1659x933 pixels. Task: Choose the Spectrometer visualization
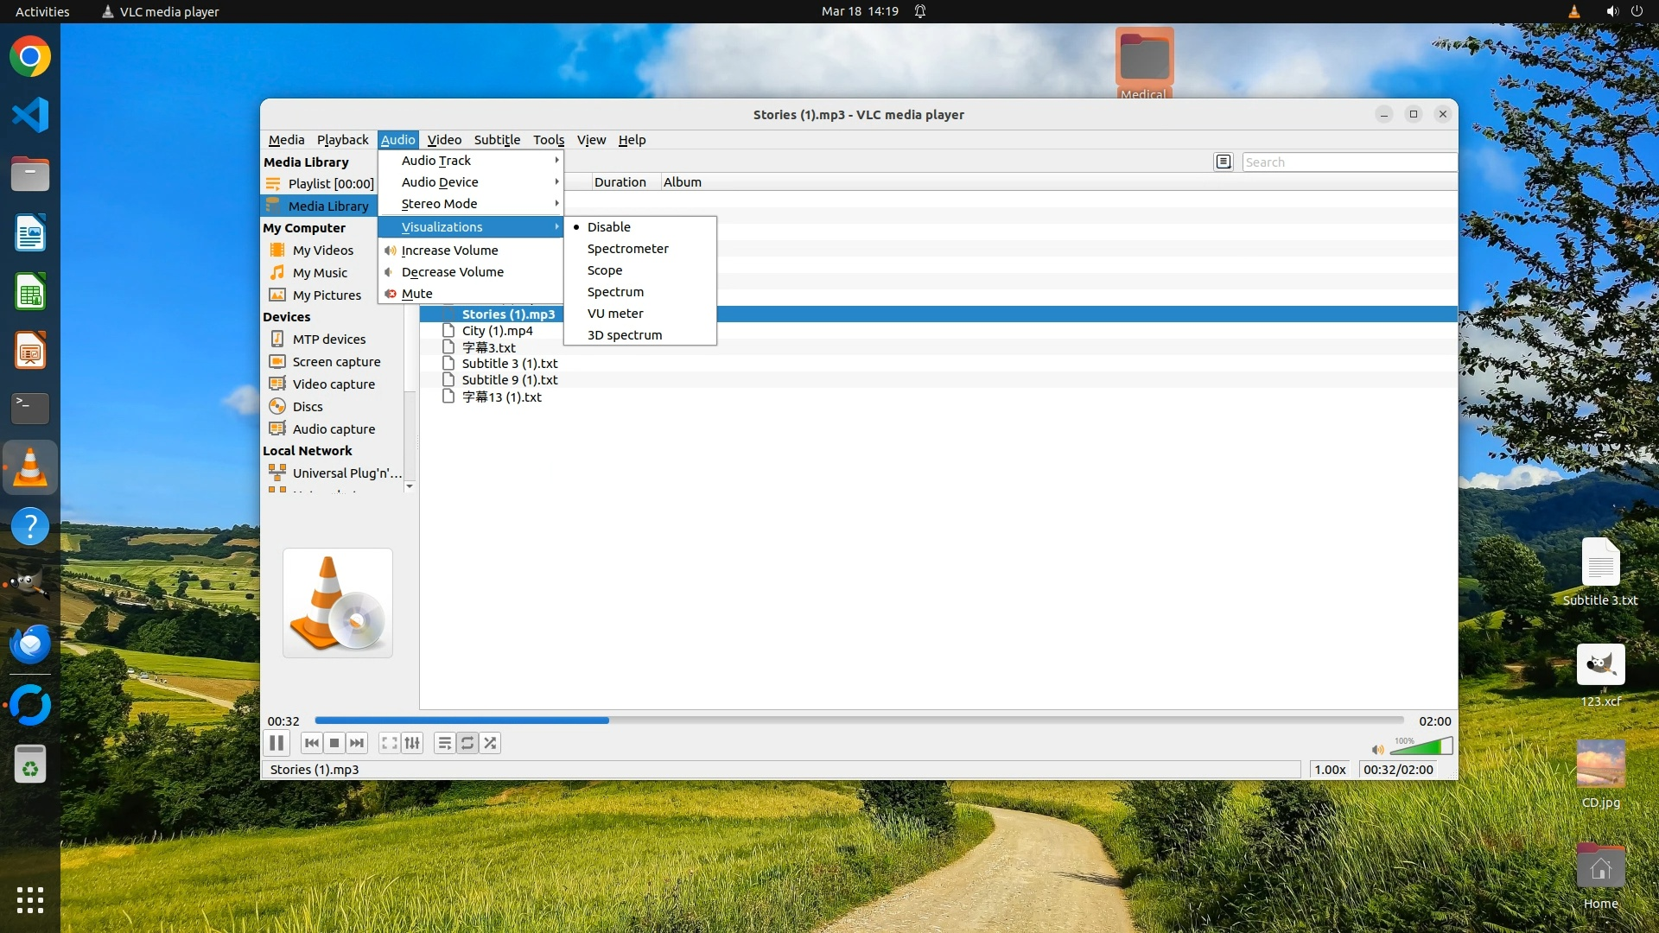click(x=628, y=249)
